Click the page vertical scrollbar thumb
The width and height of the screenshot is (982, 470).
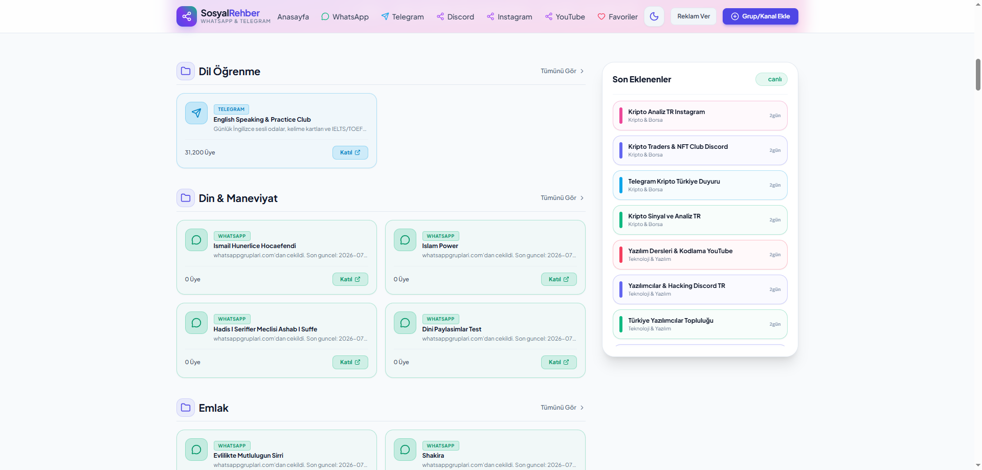click(978, 75)
